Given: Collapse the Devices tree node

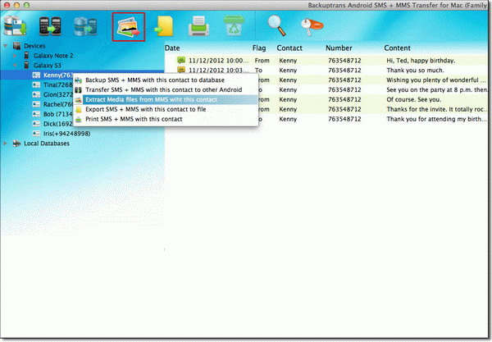Looking at the screenshot, I should tap(6, 46).
